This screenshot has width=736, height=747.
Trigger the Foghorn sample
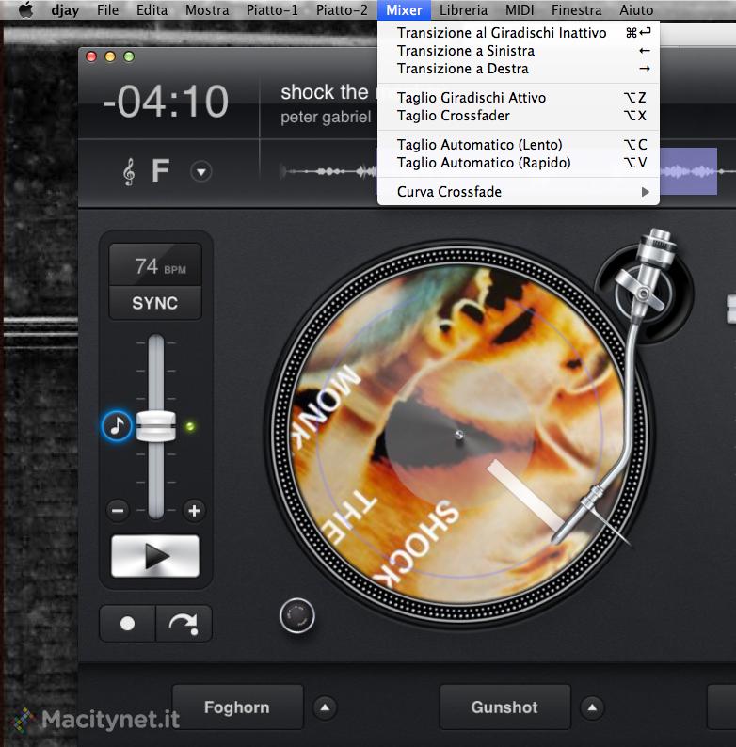(237, 707)
